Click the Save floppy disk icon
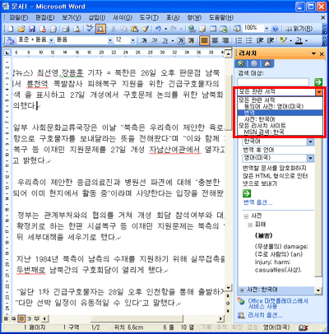Screen dimensions: 329x334 pyautogui.click(x=32, y=29)
